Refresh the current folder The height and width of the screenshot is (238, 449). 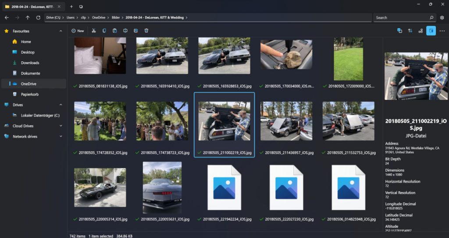[x=38, y=18]
